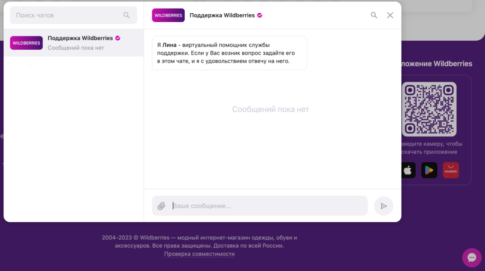
Task: Open Google Play download icon
Action: (x=429, y=170)
